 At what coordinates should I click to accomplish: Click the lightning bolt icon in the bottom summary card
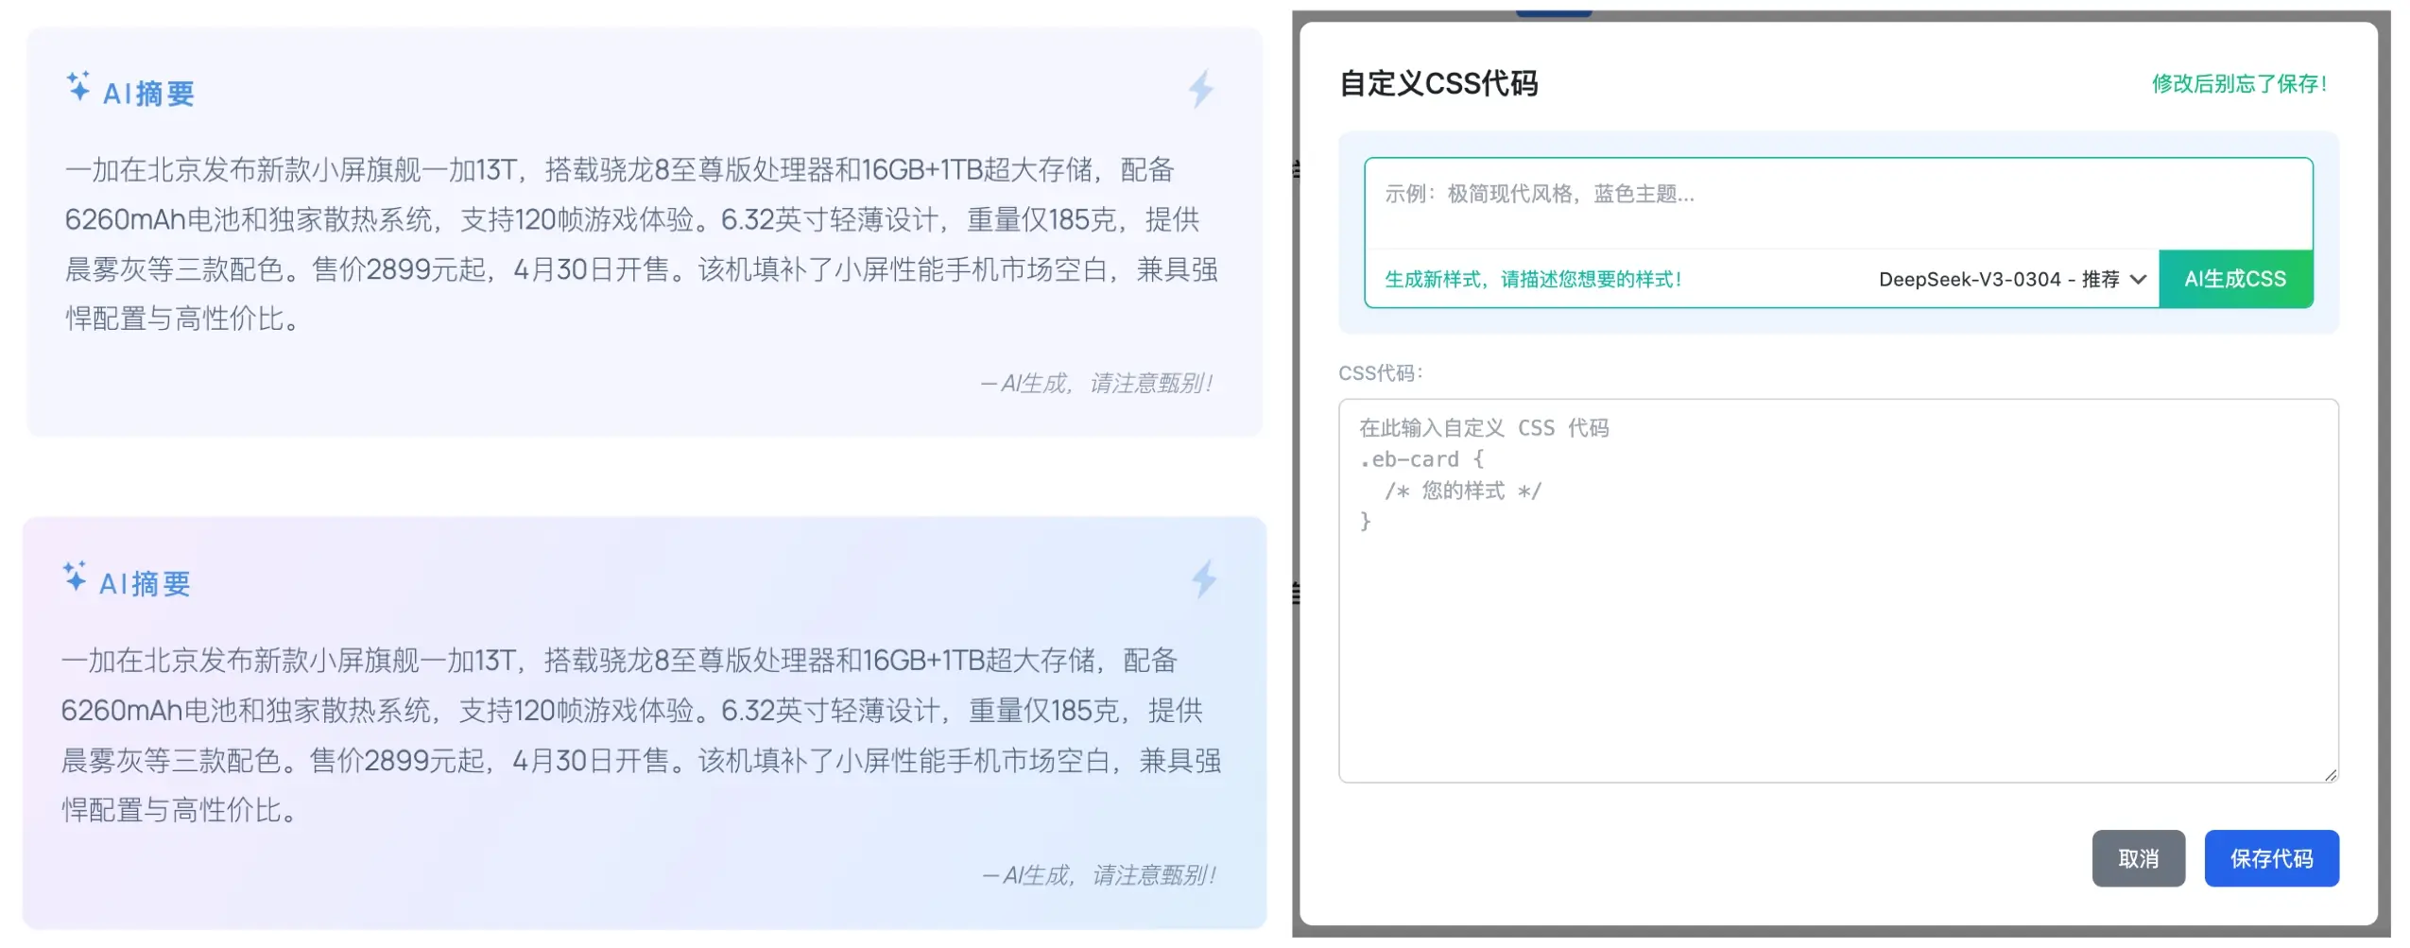pos(1203,579)
